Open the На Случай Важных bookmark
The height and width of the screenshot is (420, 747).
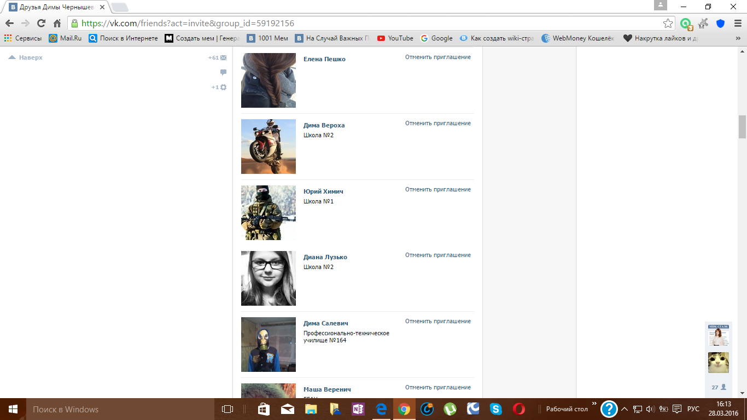pos(332,38)
